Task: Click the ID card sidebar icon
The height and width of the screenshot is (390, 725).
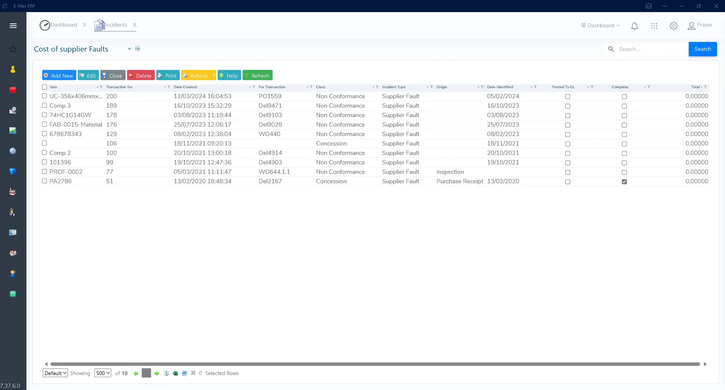Action: coord(13,232)
